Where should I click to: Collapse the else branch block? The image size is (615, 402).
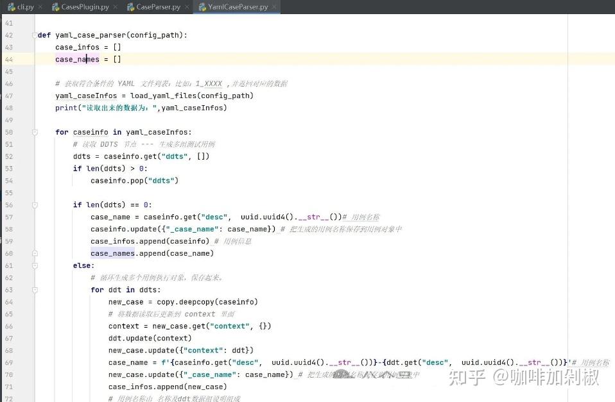(35, 265)
